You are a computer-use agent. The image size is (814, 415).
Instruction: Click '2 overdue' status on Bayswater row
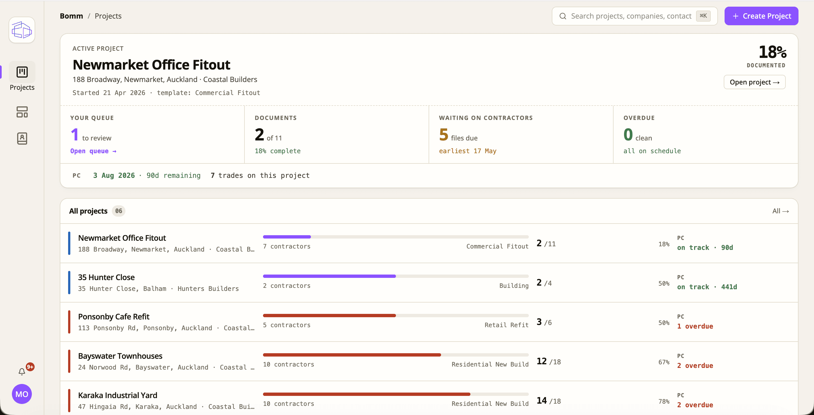point(695,366)
